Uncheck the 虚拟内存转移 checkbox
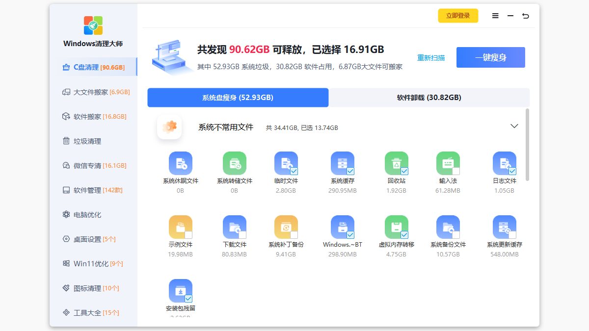Viewport: 589px width, 331px height. [x=404, y=235]
